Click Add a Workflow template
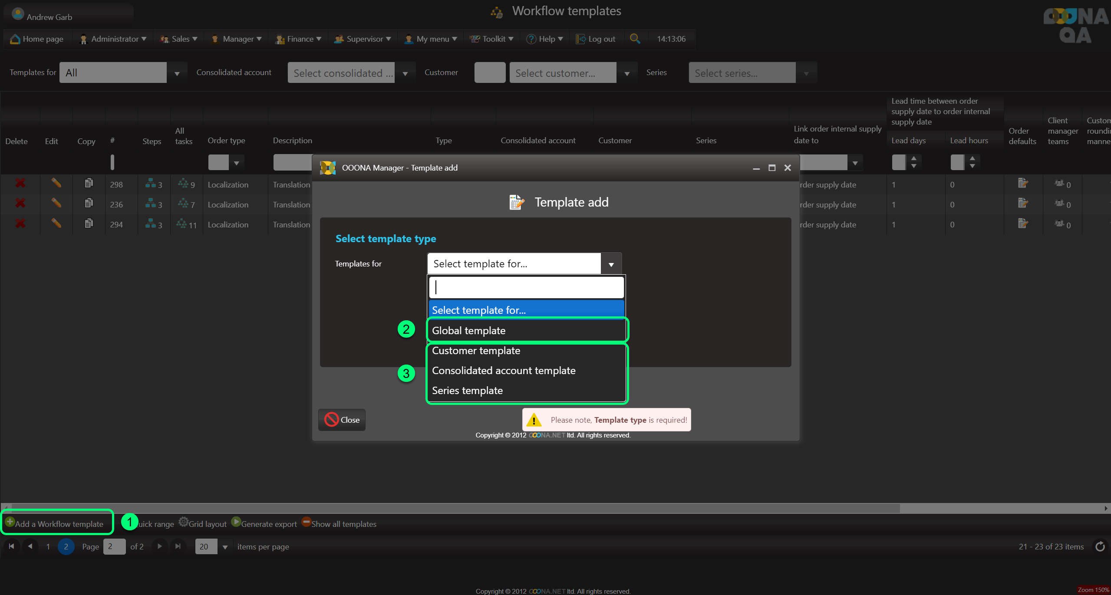This screenshot has width=1111, height=595. click(59, 524)
